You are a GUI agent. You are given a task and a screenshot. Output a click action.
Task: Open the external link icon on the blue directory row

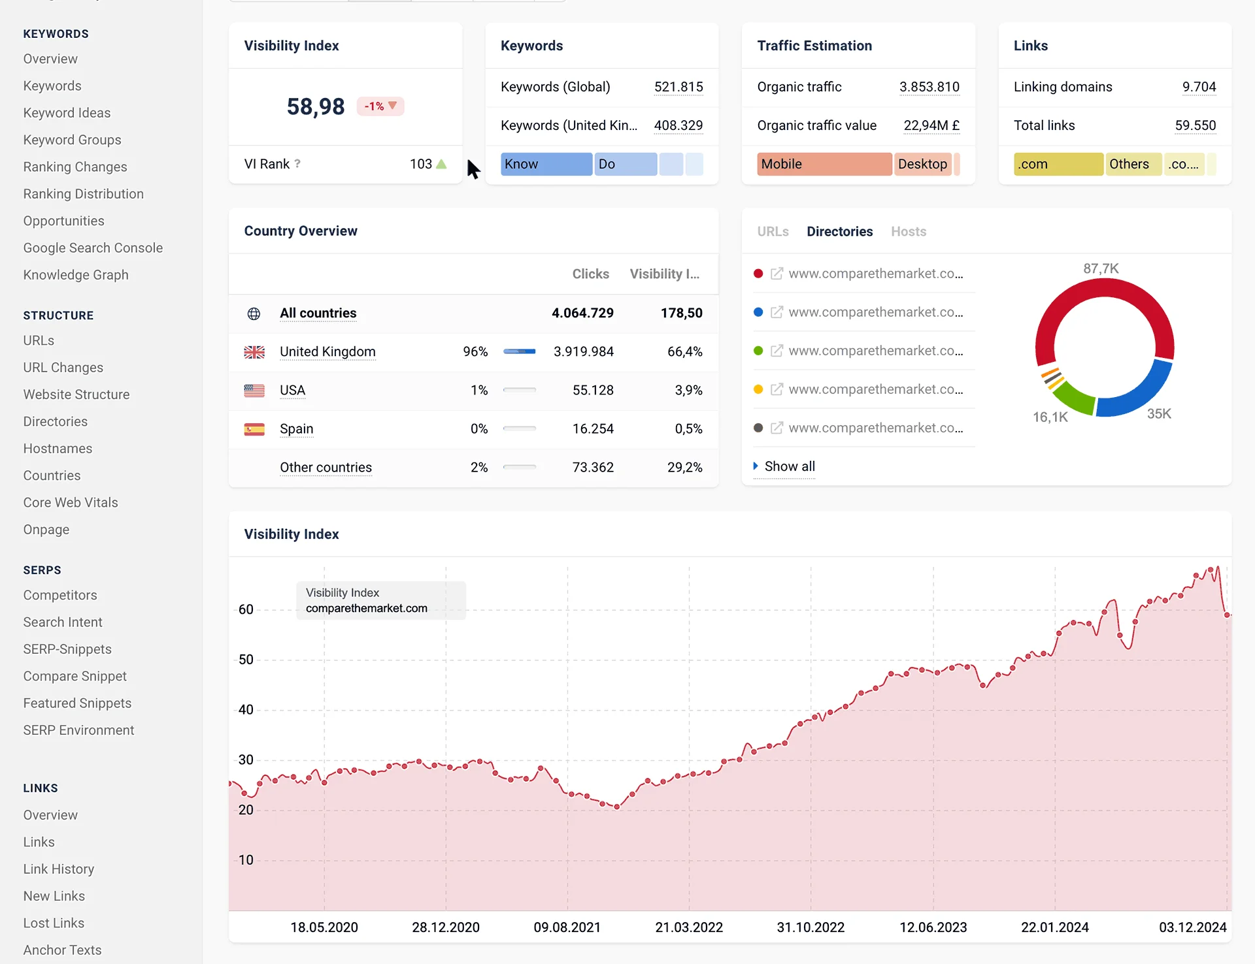(x=777, y=312)
